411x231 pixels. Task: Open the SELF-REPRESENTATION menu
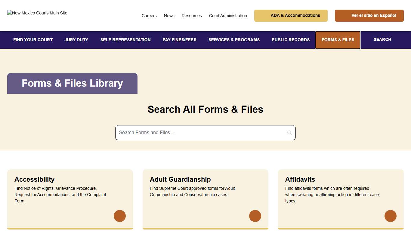click(x=125, y=40)
